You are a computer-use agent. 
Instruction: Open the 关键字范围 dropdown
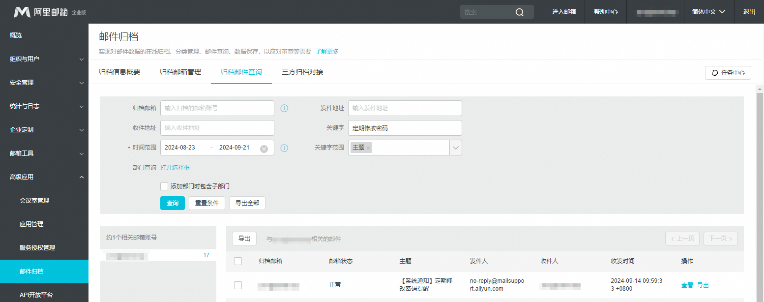(456, 147)
